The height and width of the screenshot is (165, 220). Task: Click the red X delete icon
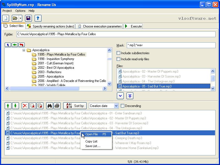point(25,106)
